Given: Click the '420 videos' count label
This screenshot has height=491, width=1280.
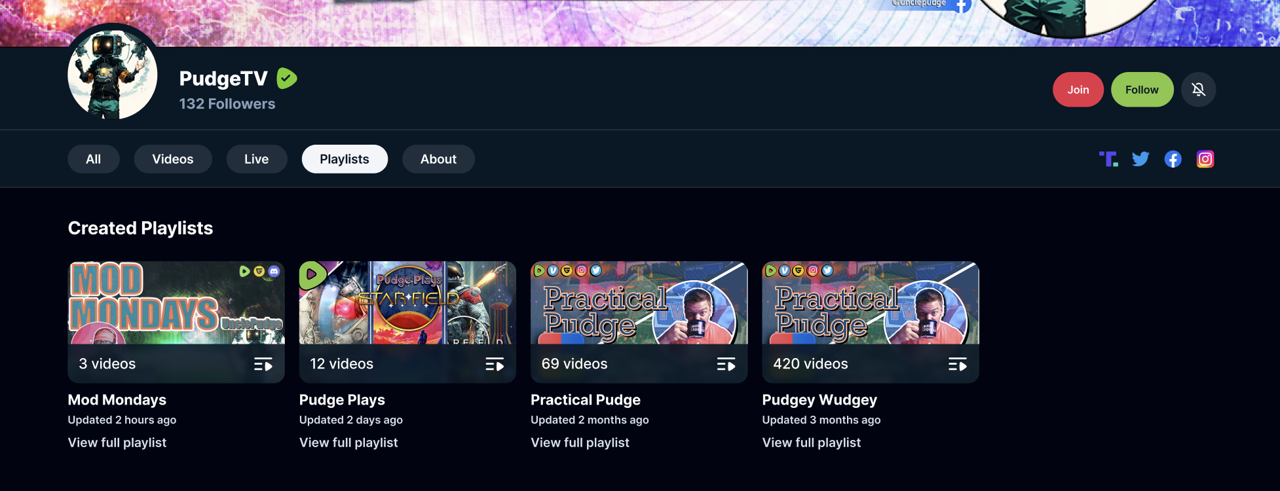Looking at the screenshot, I should coord(810,364).
